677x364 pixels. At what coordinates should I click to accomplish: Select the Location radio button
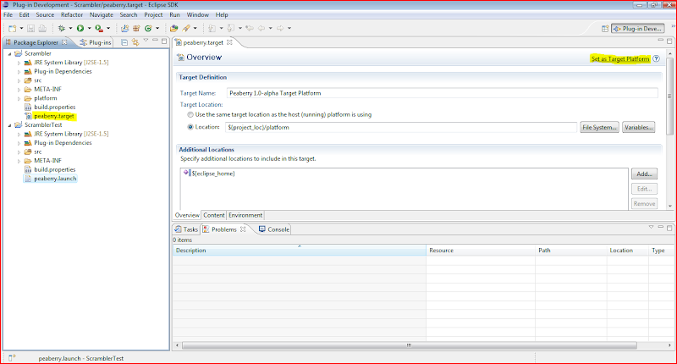(x=190, y=127)
